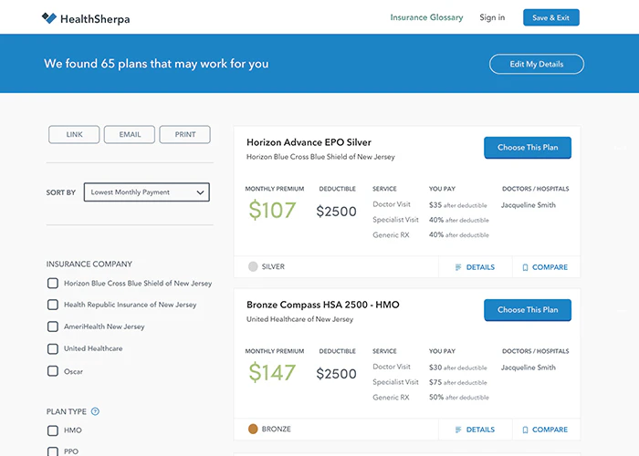The height and width of the screenshot is (456, 639).
Task: Click the compare icon for Bronze Compass plan
Action: pyautogui.click(x=525, y=430)
